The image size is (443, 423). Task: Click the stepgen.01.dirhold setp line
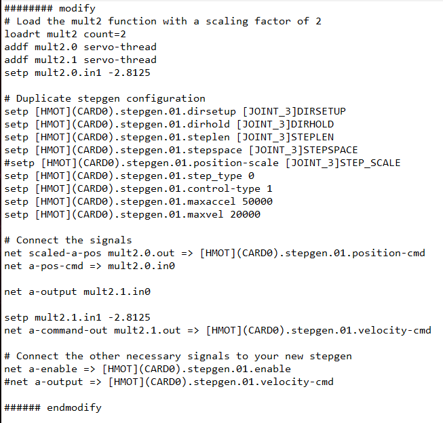(169, 124)
